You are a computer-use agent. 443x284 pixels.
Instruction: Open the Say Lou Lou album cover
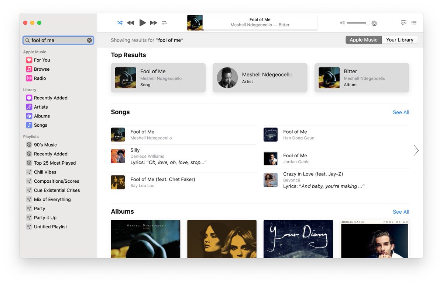pyautogui.click(x=222, y=239)
